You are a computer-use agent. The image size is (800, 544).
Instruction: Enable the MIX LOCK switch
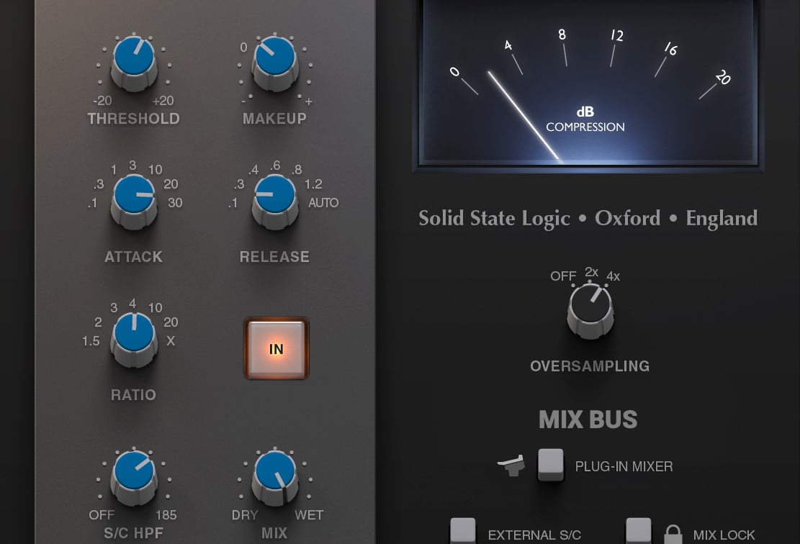coord(638,531)
